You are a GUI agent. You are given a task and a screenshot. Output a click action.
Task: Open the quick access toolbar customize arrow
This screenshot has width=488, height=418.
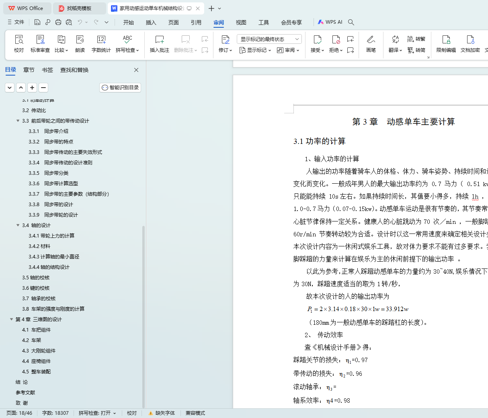click(107, 22)
